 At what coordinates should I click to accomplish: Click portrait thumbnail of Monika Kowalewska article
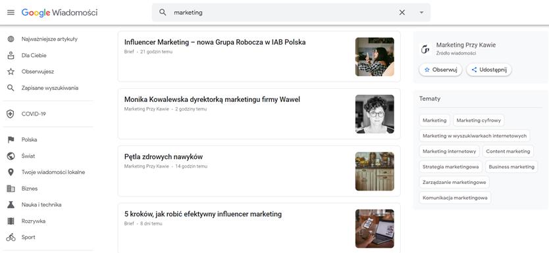pos(375,114)
